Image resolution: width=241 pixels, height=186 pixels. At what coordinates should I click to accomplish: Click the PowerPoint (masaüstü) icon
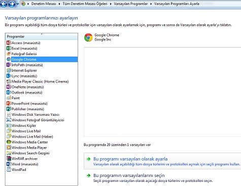point(9,104)
